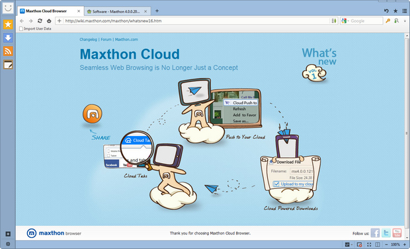Click inside the URL address field
This screenshot has width=410, height=249.
point(196,21)
